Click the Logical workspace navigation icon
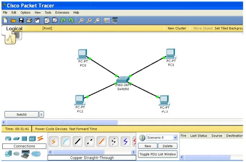The width and height of the screenshot is (246, 162). [10, 39]
